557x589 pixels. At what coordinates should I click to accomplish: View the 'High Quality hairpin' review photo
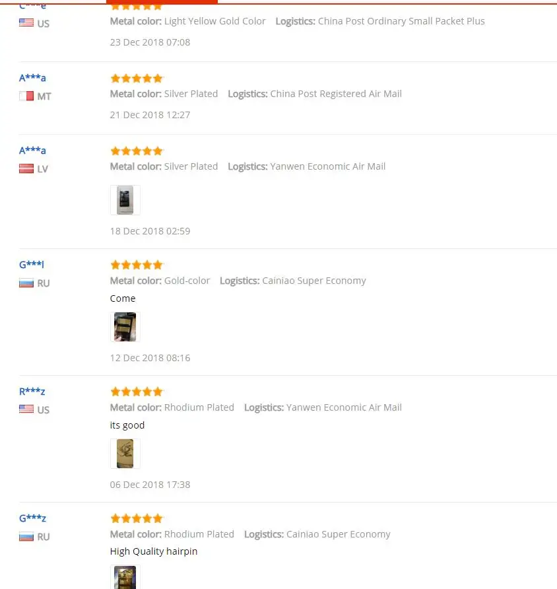point(125,577)
